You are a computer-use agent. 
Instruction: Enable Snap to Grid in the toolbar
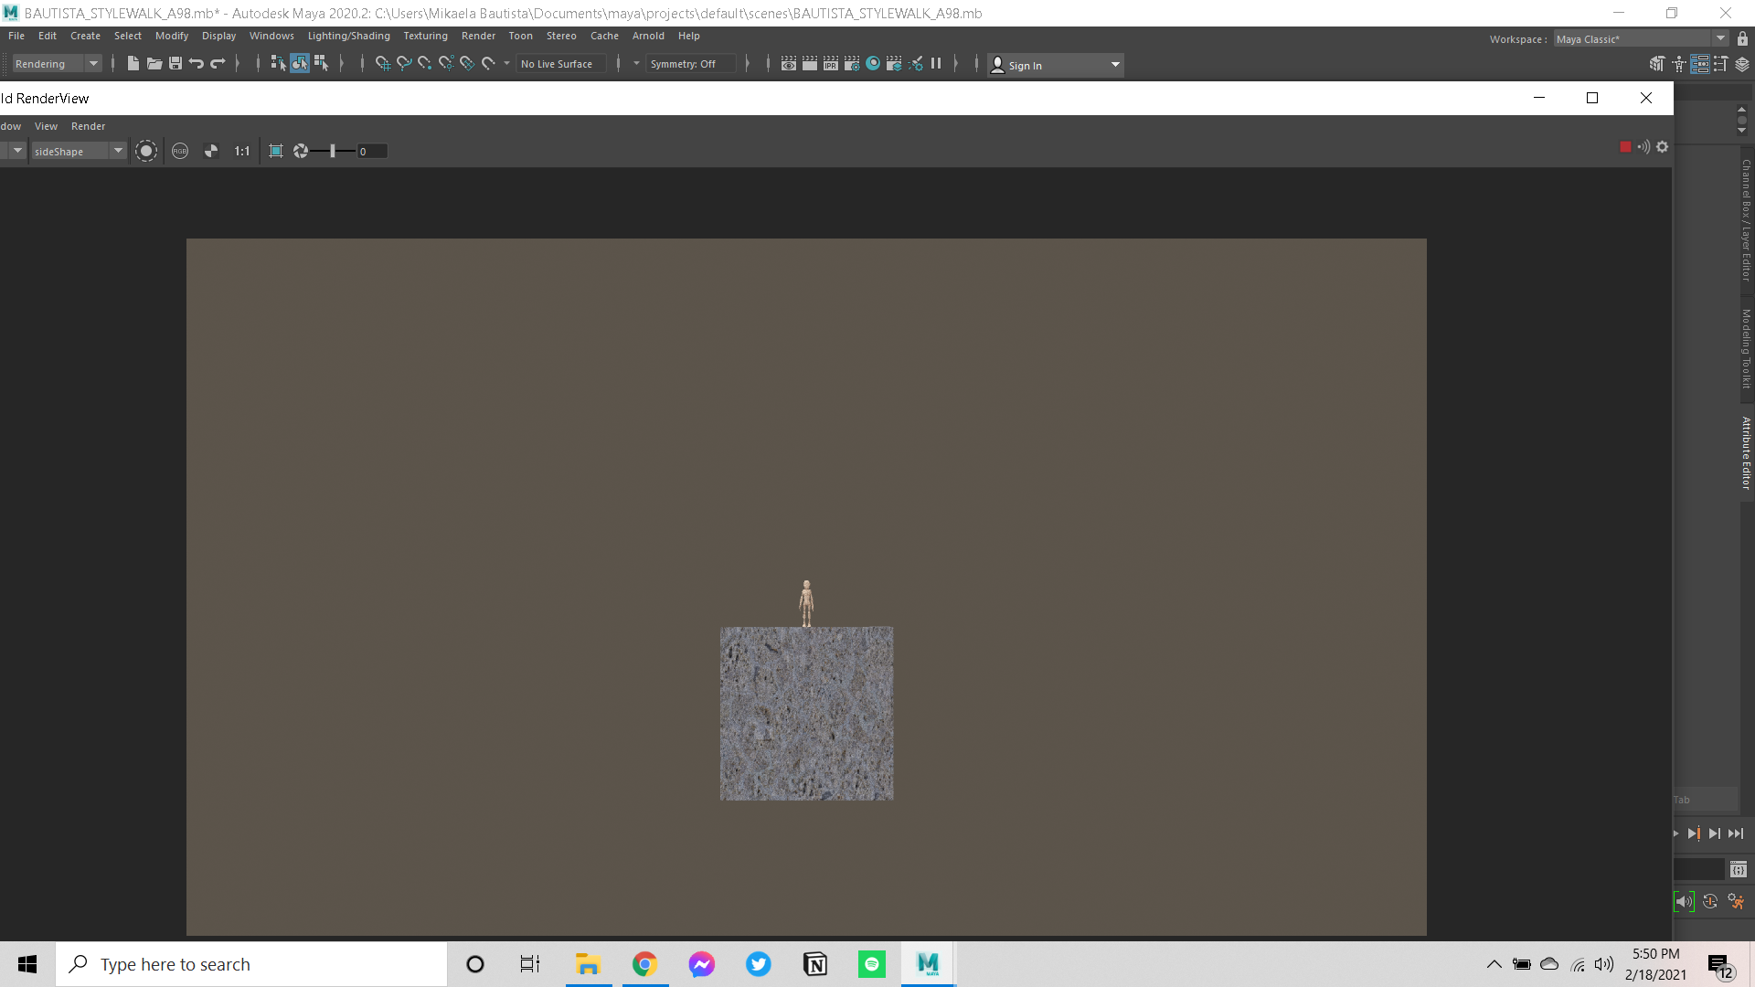pyautogui.click(x=382, y=63)
